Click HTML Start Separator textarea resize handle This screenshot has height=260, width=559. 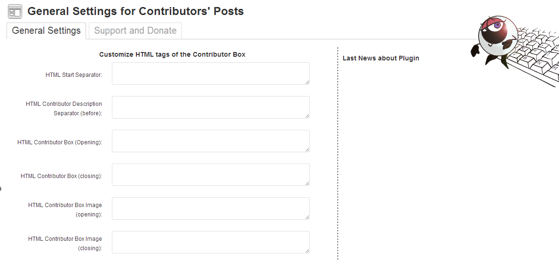[x=307, y=82]
